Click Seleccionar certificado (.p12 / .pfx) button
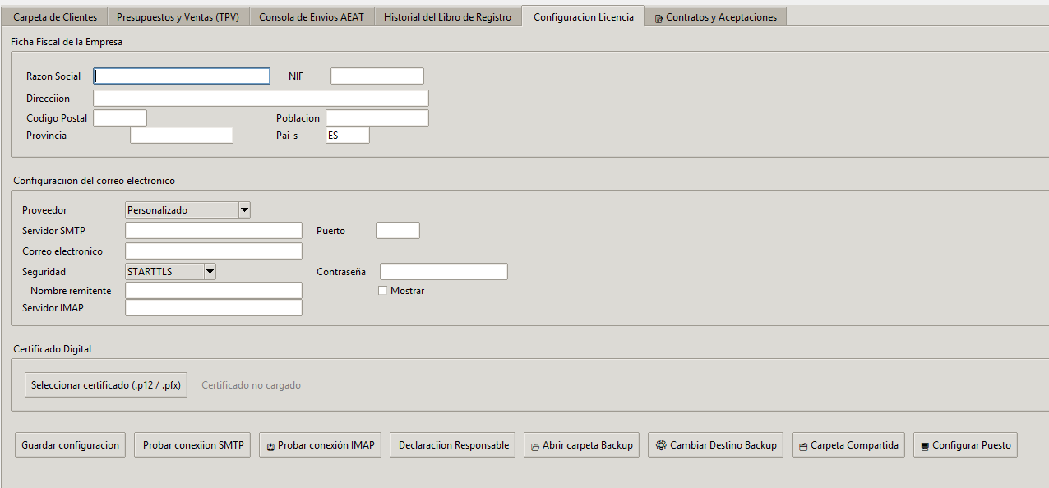 pyautogui.click(x=106, y=384)
